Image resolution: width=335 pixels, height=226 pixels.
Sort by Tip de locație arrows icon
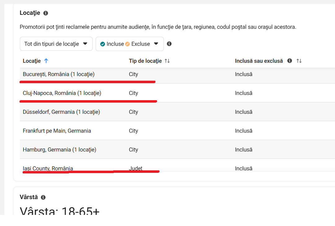point(167,61)
